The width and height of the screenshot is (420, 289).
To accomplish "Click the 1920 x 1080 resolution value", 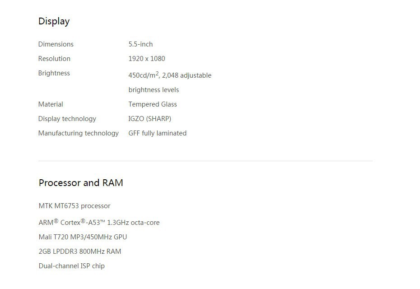I will [x=147, y=59].
